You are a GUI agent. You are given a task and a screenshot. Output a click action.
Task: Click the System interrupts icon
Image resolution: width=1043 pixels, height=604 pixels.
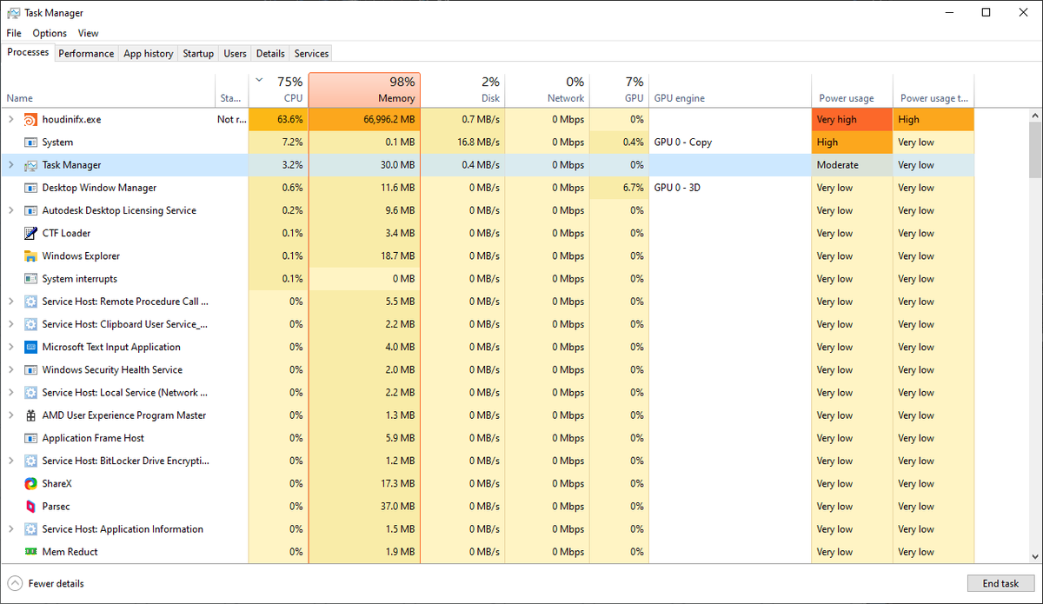(30, 279)
